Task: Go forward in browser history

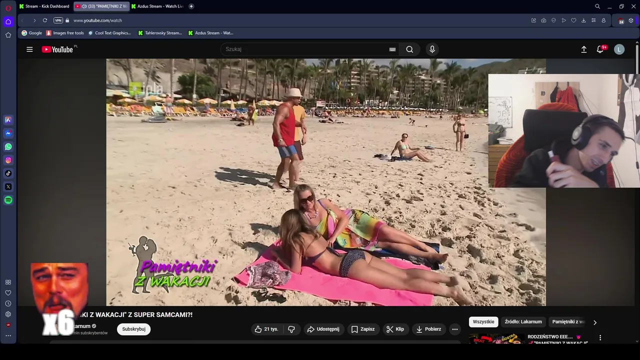Action: coord(34,20)
